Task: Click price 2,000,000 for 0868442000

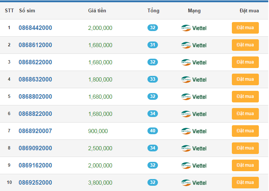Action: pos(100,28)
